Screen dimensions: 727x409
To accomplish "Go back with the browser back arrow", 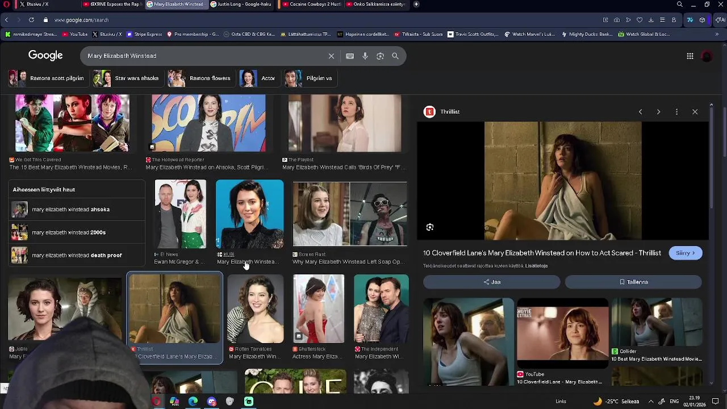I will tap(6, 20).
